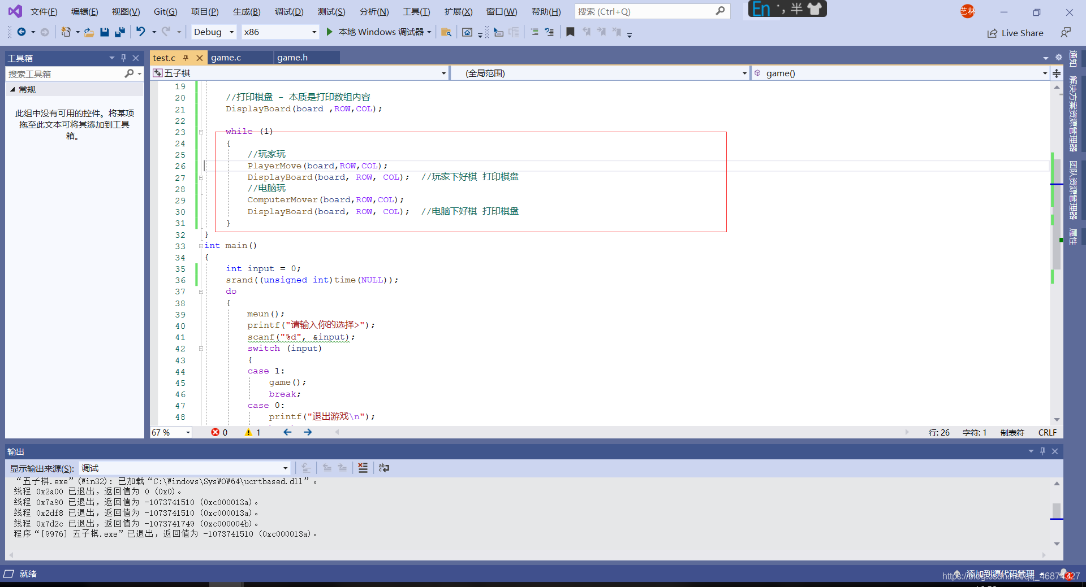Pin the test.c tab
Image resolution: width=1086 pixels, height=587 pixels.
click(186, 58)
